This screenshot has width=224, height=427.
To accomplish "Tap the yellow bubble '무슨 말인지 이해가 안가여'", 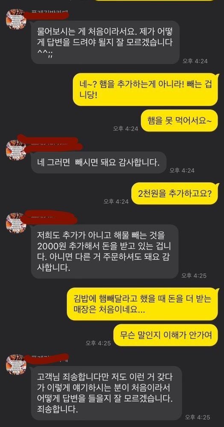I will [166, 335].
